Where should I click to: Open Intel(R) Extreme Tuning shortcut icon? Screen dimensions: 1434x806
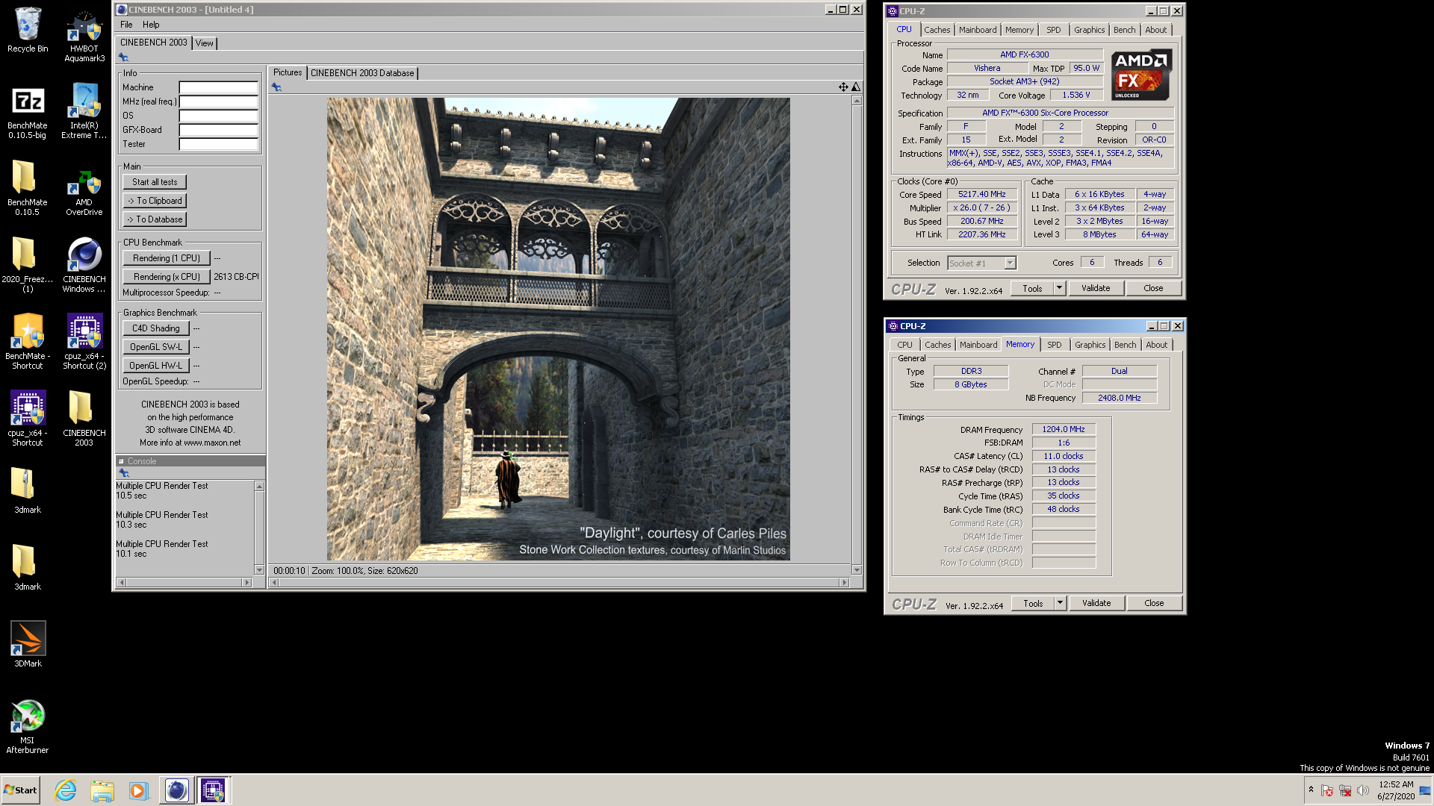click(84, 111)
